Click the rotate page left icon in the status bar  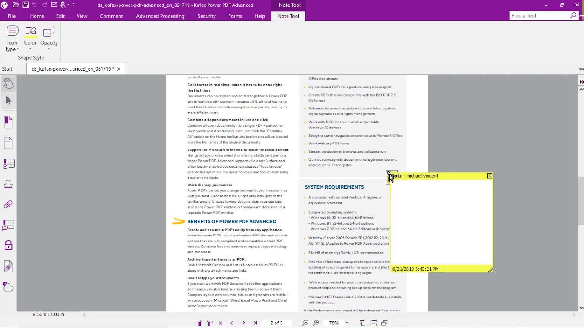(x=198, y=323)
